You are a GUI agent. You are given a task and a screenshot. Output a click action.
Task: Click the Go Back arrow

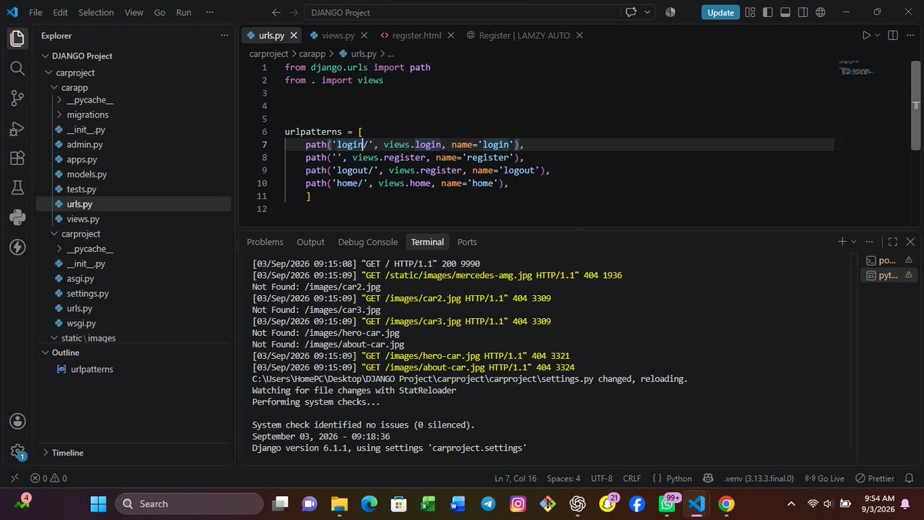277,12
